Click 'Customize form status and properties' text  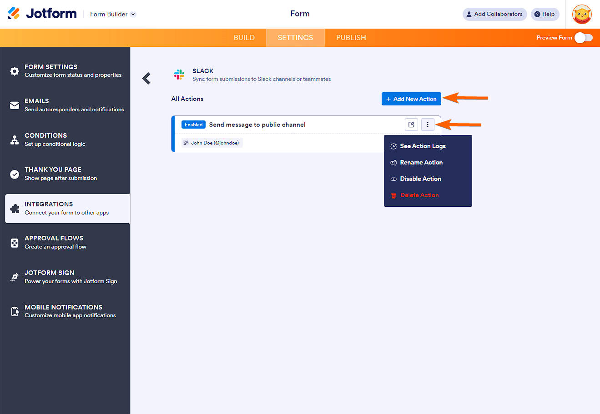[x=73, y=75]
